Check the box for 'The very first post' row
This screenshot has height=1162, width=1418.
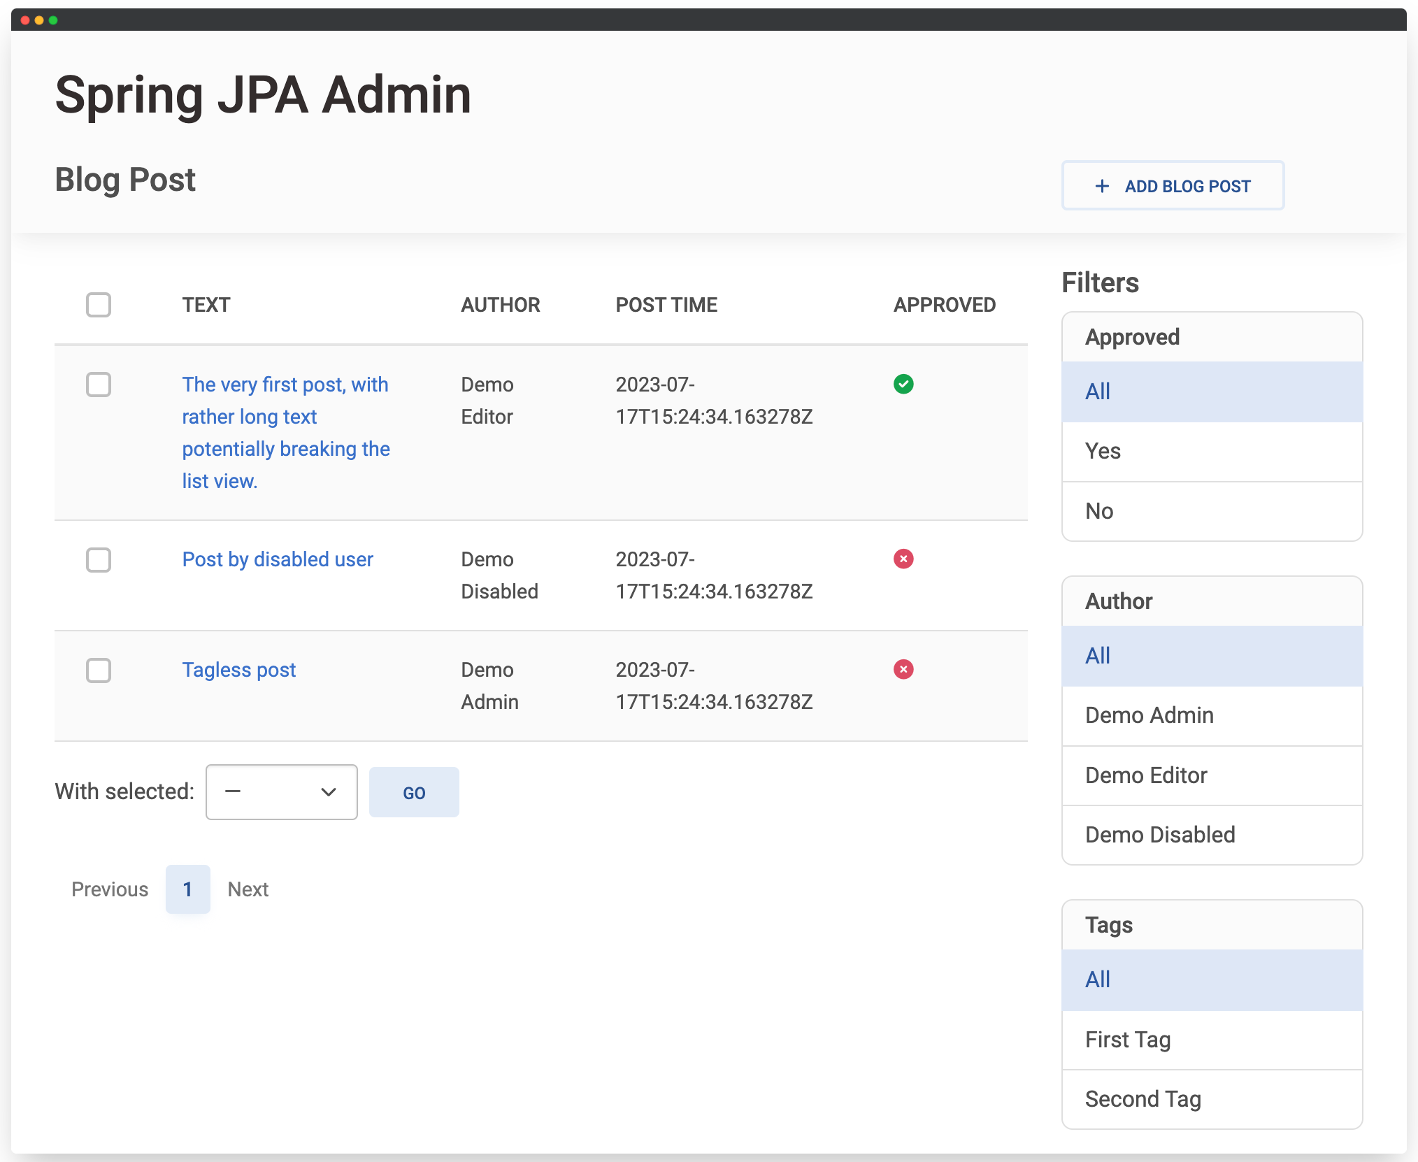(99, 385)
